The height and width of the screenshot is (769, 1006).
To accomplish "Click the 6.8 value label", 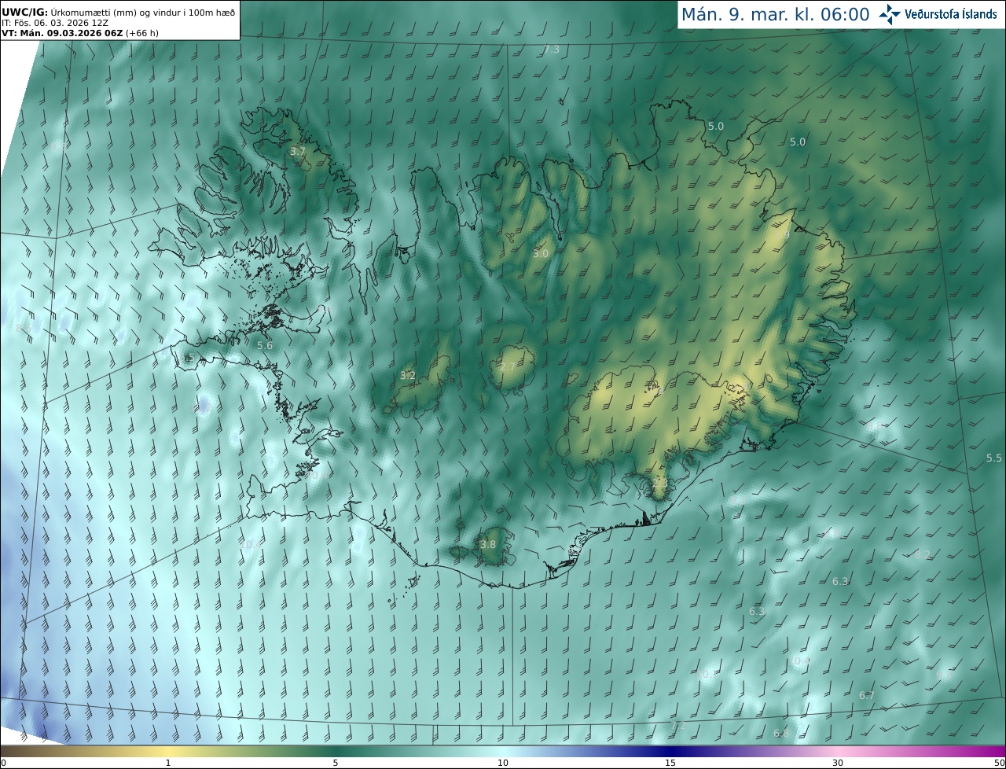I will pyautogui.click(x=780, y=733).
